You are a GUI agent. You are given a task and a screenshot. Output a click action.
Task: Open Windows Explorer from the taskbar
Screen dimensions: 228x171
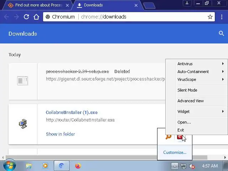[29, 166]
